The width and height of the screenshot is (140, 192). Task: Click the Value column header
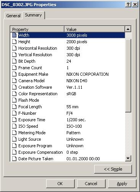pyautogui.click(x=95, y=29)
